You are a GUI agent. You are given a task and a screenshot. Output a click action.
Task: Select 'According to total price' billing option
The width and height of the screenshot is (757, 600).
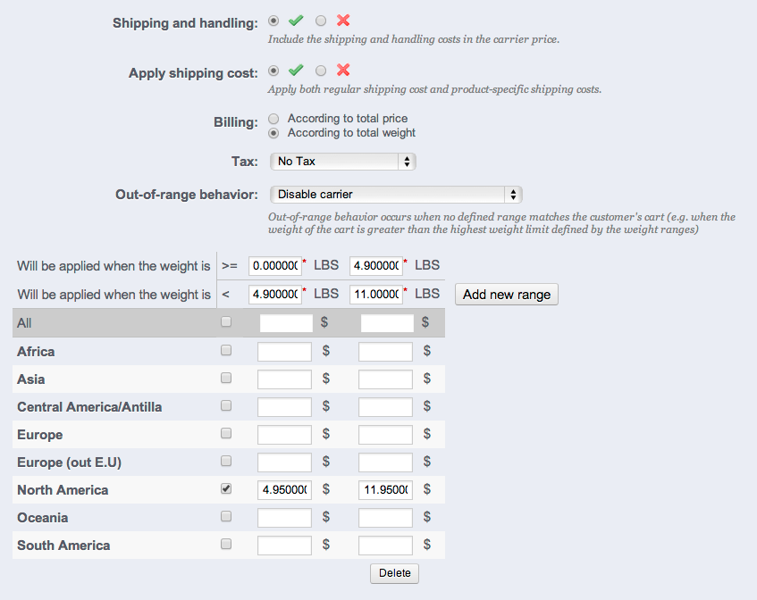click(x=274, y=118)
